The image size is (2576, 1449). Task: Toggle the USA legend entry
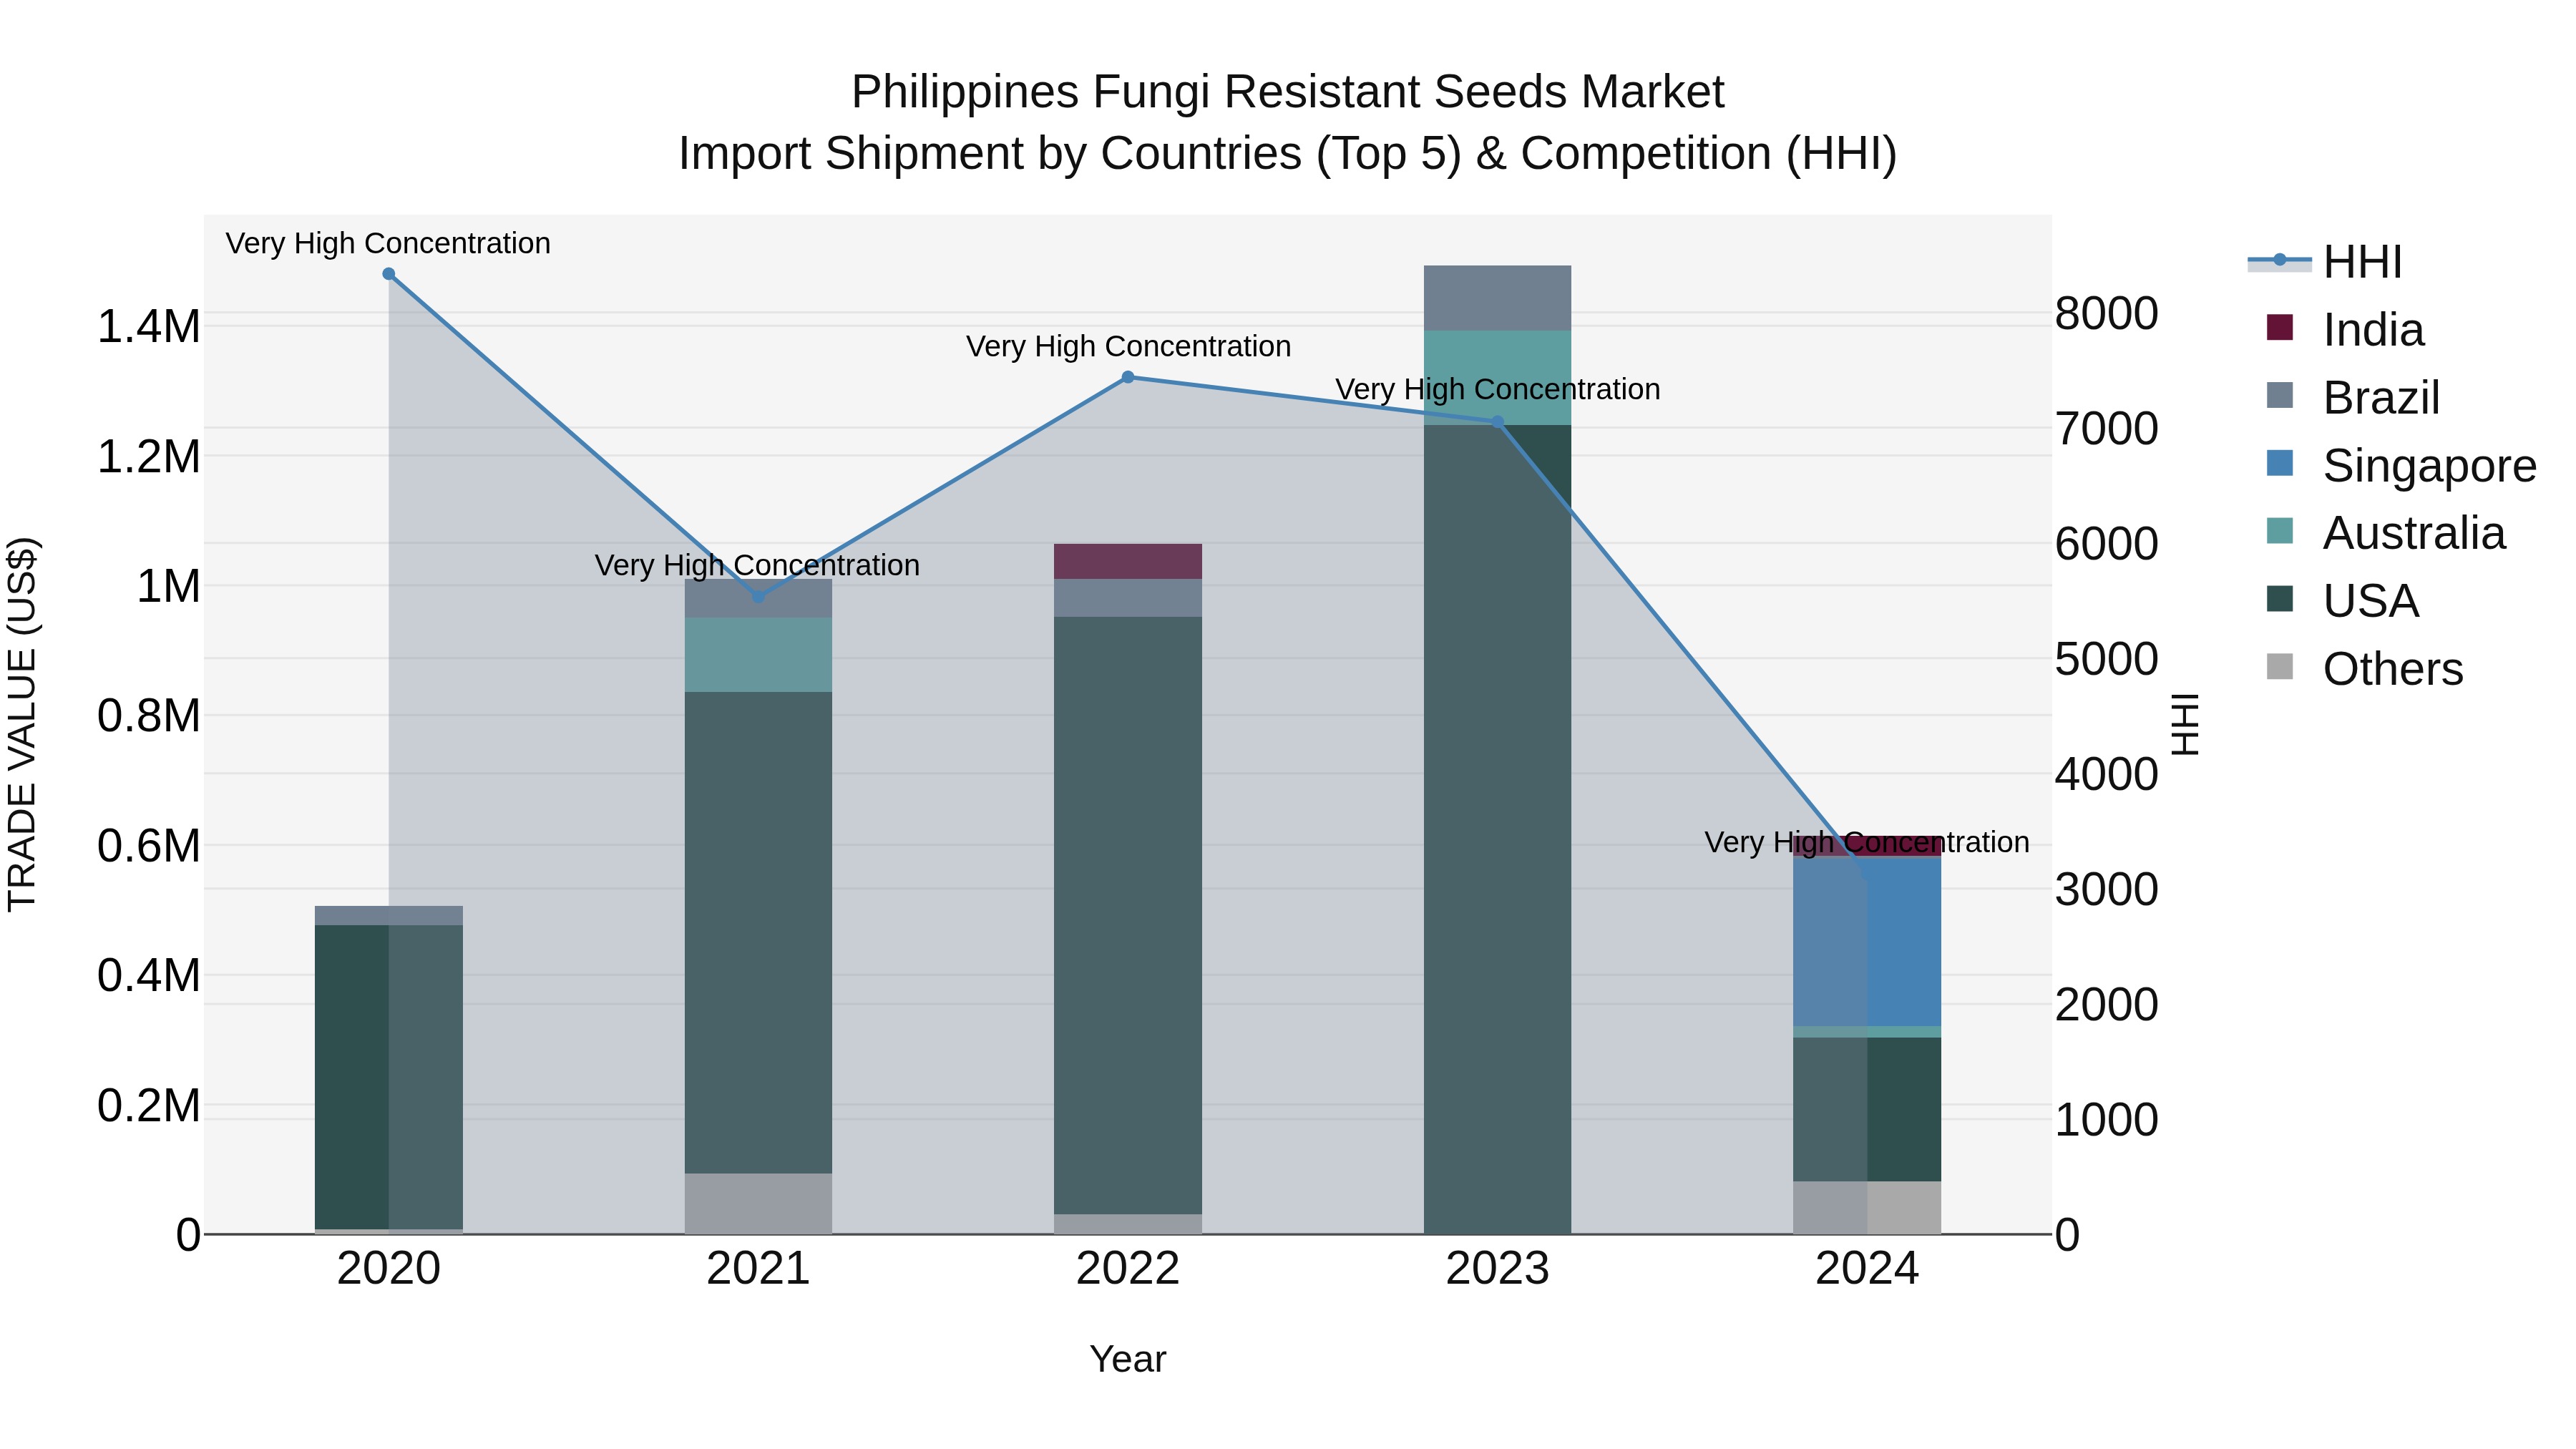click(2343, 601)
